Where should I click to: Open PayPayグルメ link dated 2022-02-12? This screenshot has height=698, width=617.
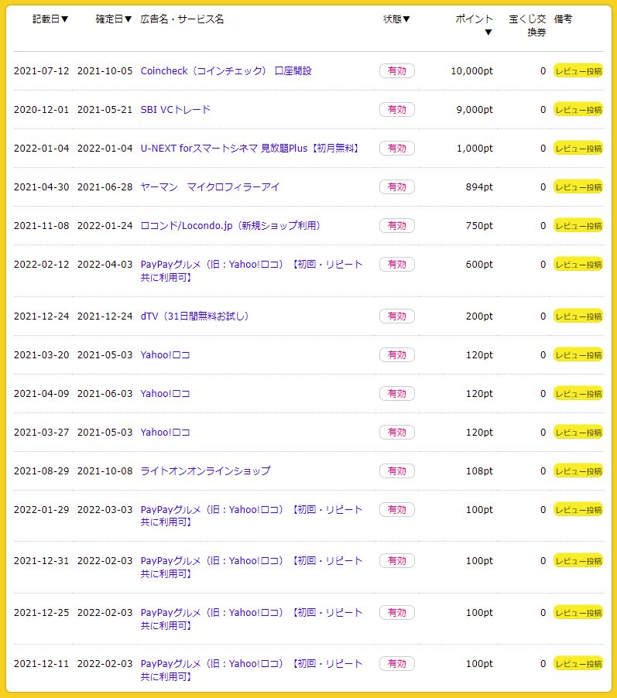click(252, 271)
